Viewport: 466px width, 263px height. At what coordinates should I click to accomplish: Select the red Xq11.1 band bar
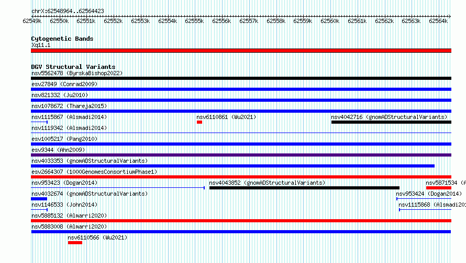[x=241, y=51]
